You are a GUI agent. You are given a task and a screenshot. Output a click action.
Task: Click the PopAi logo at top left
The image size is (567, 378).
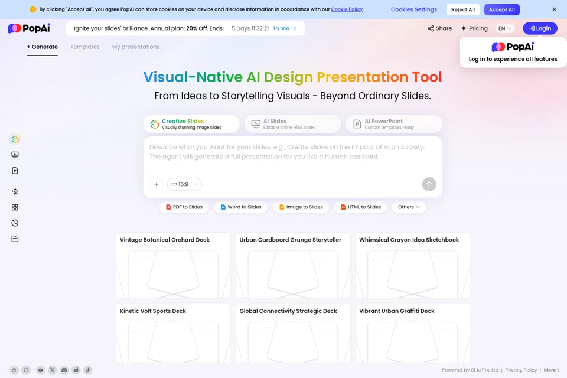[x=29, y=28]
